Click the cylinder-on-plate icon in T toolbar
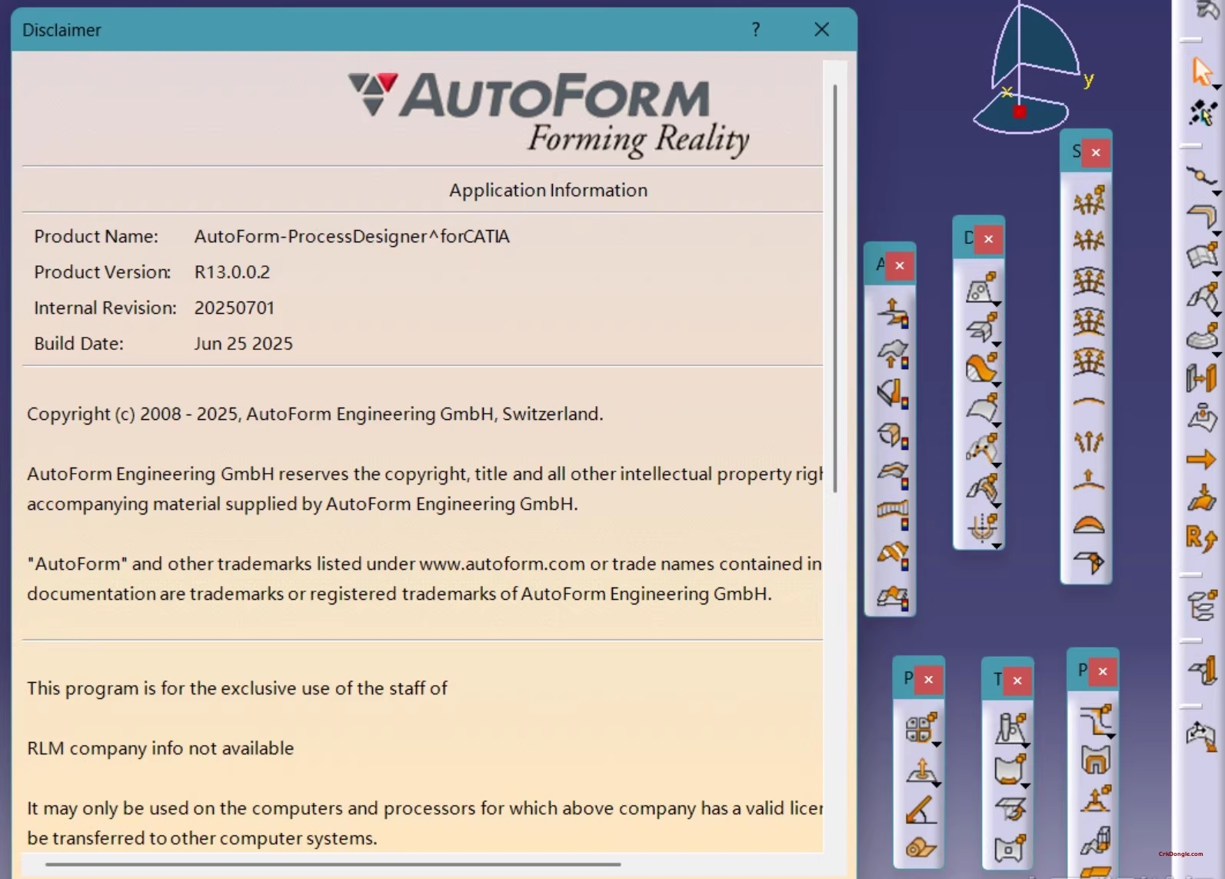The height and width of the screenshot is (879, 1225). tap(1010, 728)
